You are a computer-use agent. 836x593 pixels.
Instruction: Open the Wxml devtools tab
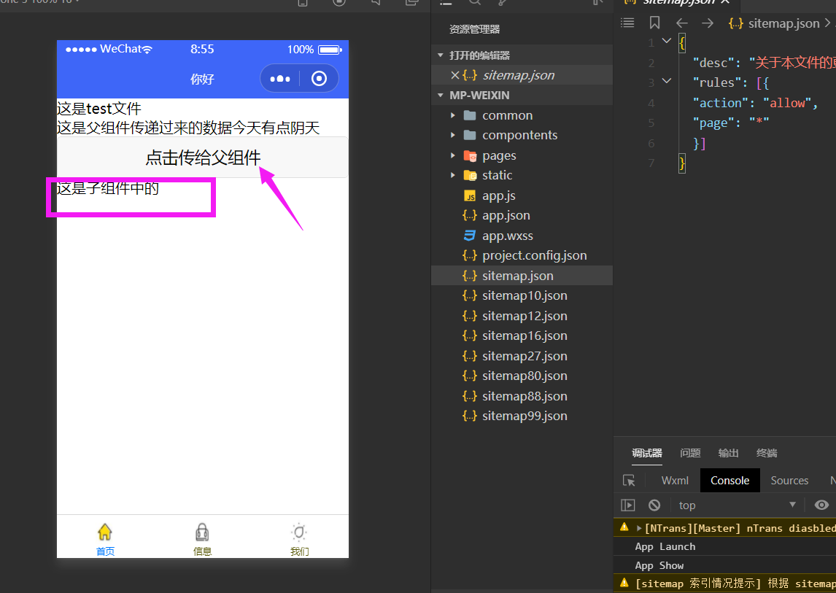point(675,481)
